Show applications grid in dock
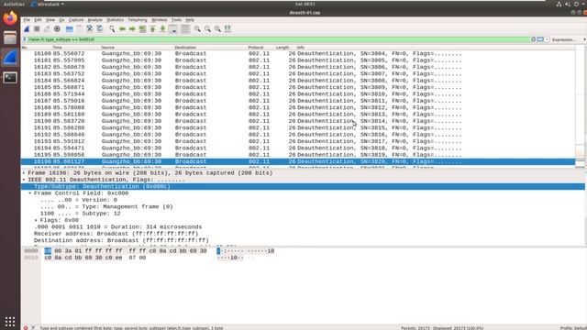587x330 pixels. tap(10, 321)
